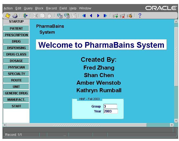179x141 pixels.
Task: Click horizontal scrollbar right arrow
Action: [172, 125]
